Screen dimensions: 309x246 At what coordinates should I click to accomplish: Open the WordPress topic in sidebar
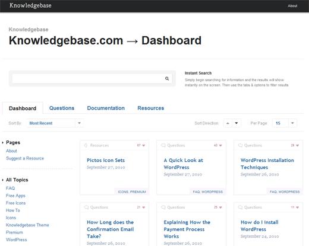click(16, 239)
